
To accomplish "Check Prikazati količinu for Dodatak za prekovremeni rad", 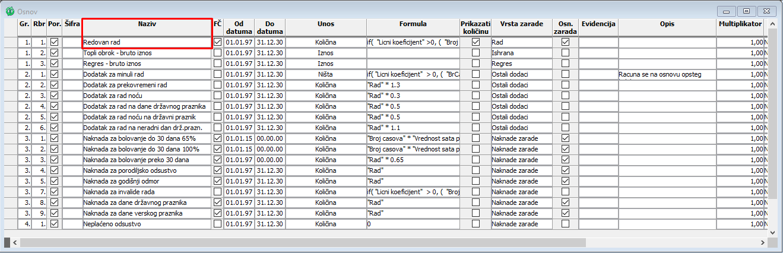I will click(475, 85).
